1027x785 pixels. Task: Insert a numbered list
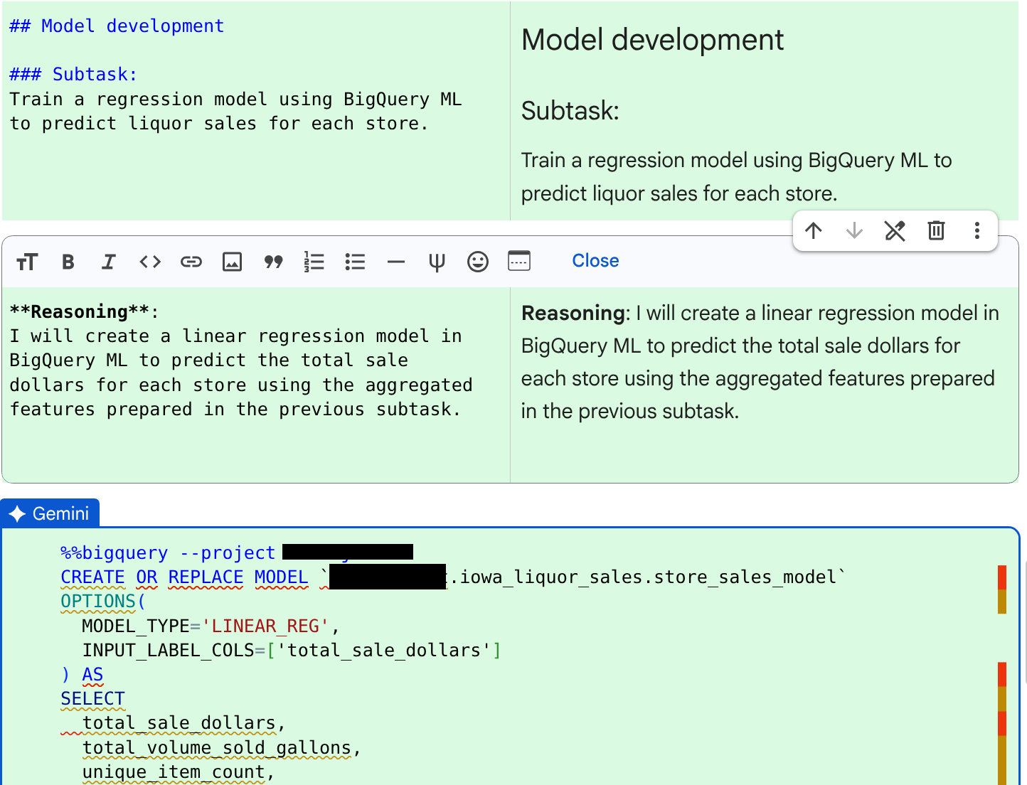314,262
